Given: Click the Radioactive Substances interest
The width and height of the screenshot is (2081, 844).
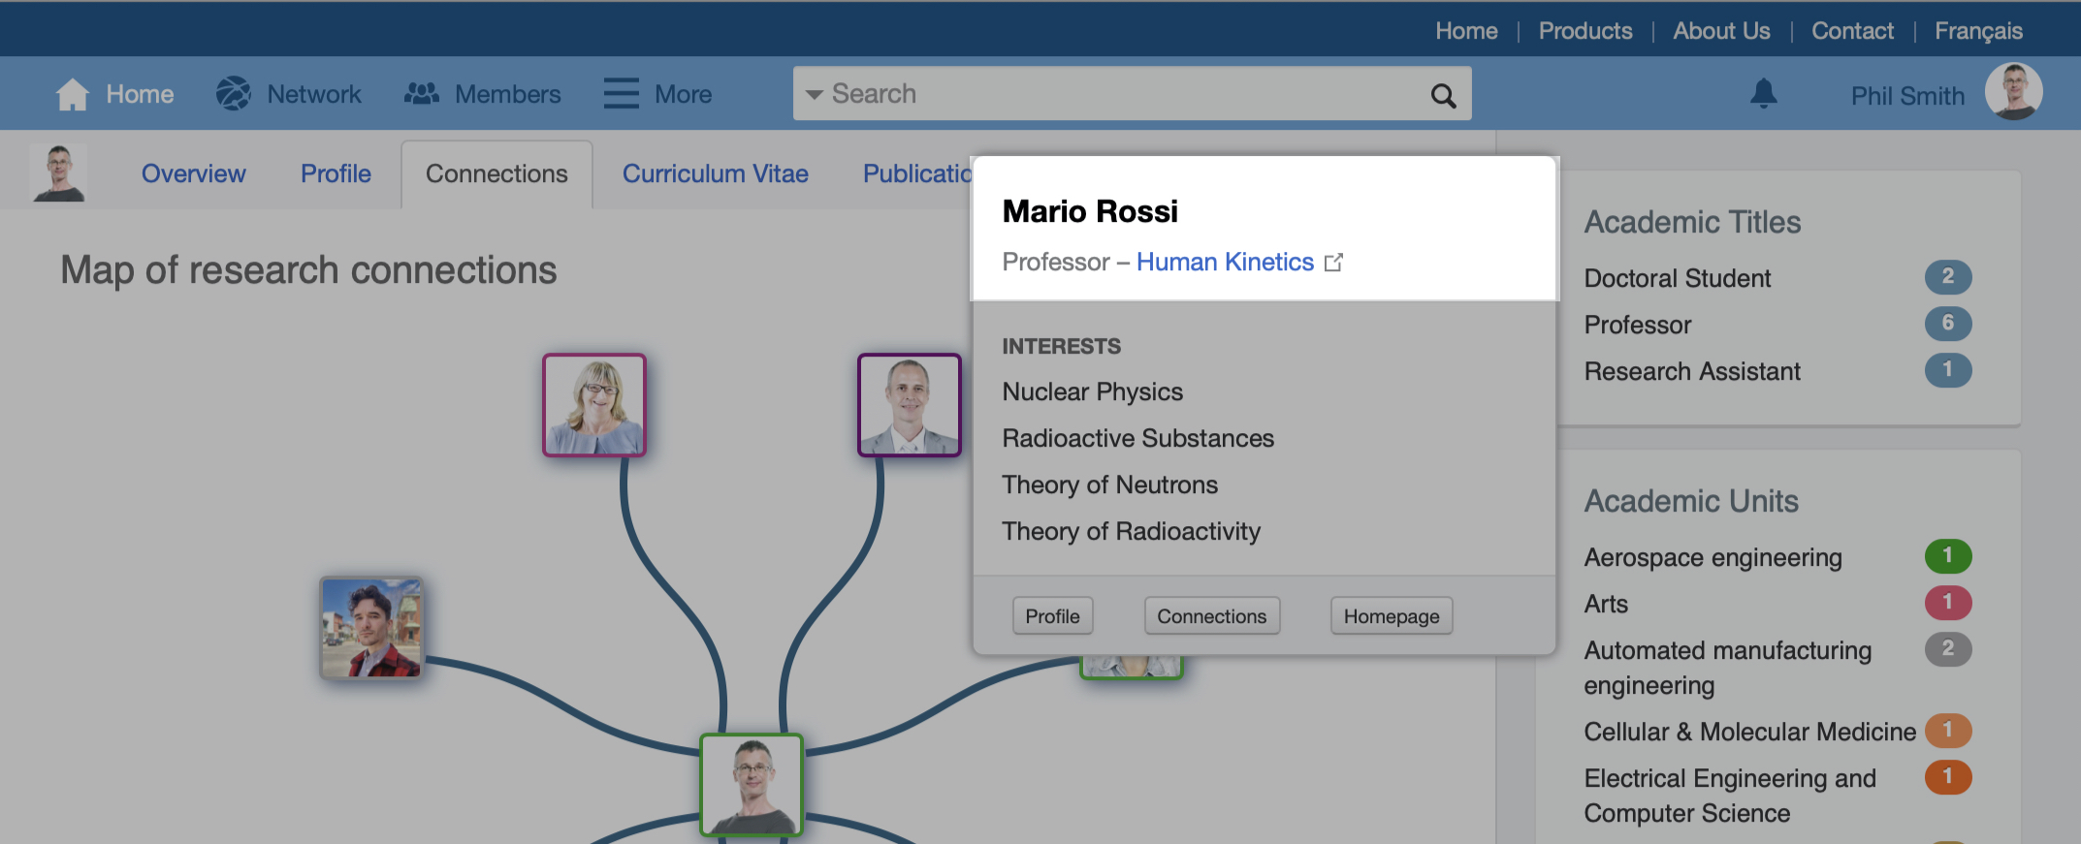Looking at the screenshot, I should (1137, 438).
